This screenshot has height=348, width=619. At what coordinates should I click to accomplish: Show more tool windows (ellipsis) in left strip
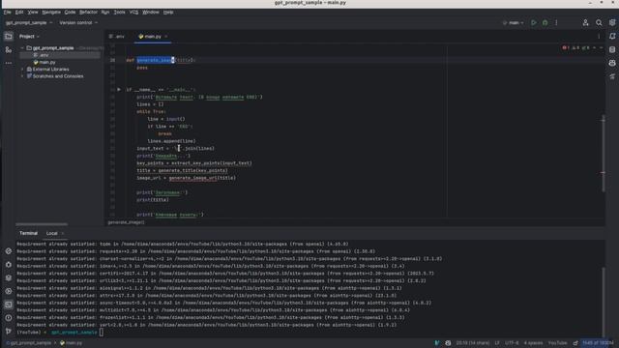coord(9,63)
